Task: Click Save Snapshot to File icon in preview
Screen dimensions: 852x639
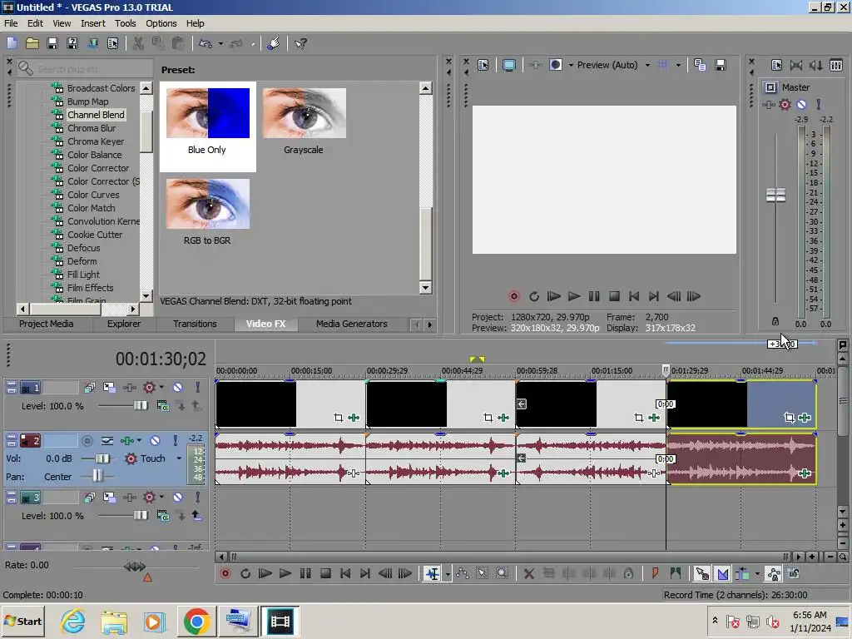Action: click(721, 65)
